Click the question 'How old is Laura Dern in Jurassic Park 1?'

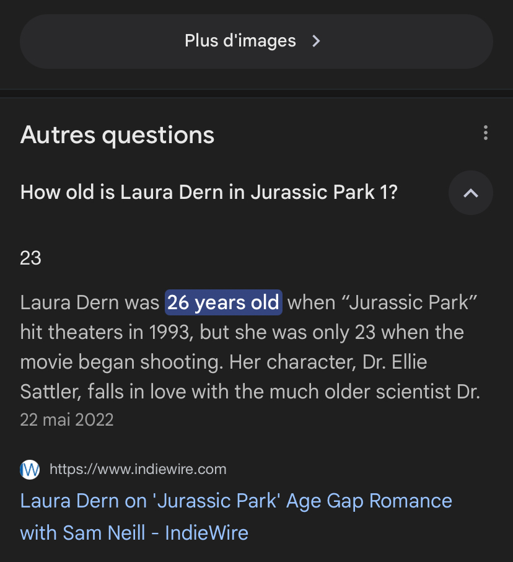[209, 192]
